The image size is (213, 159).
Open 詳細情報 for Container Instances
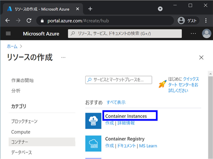pos(126,123)
